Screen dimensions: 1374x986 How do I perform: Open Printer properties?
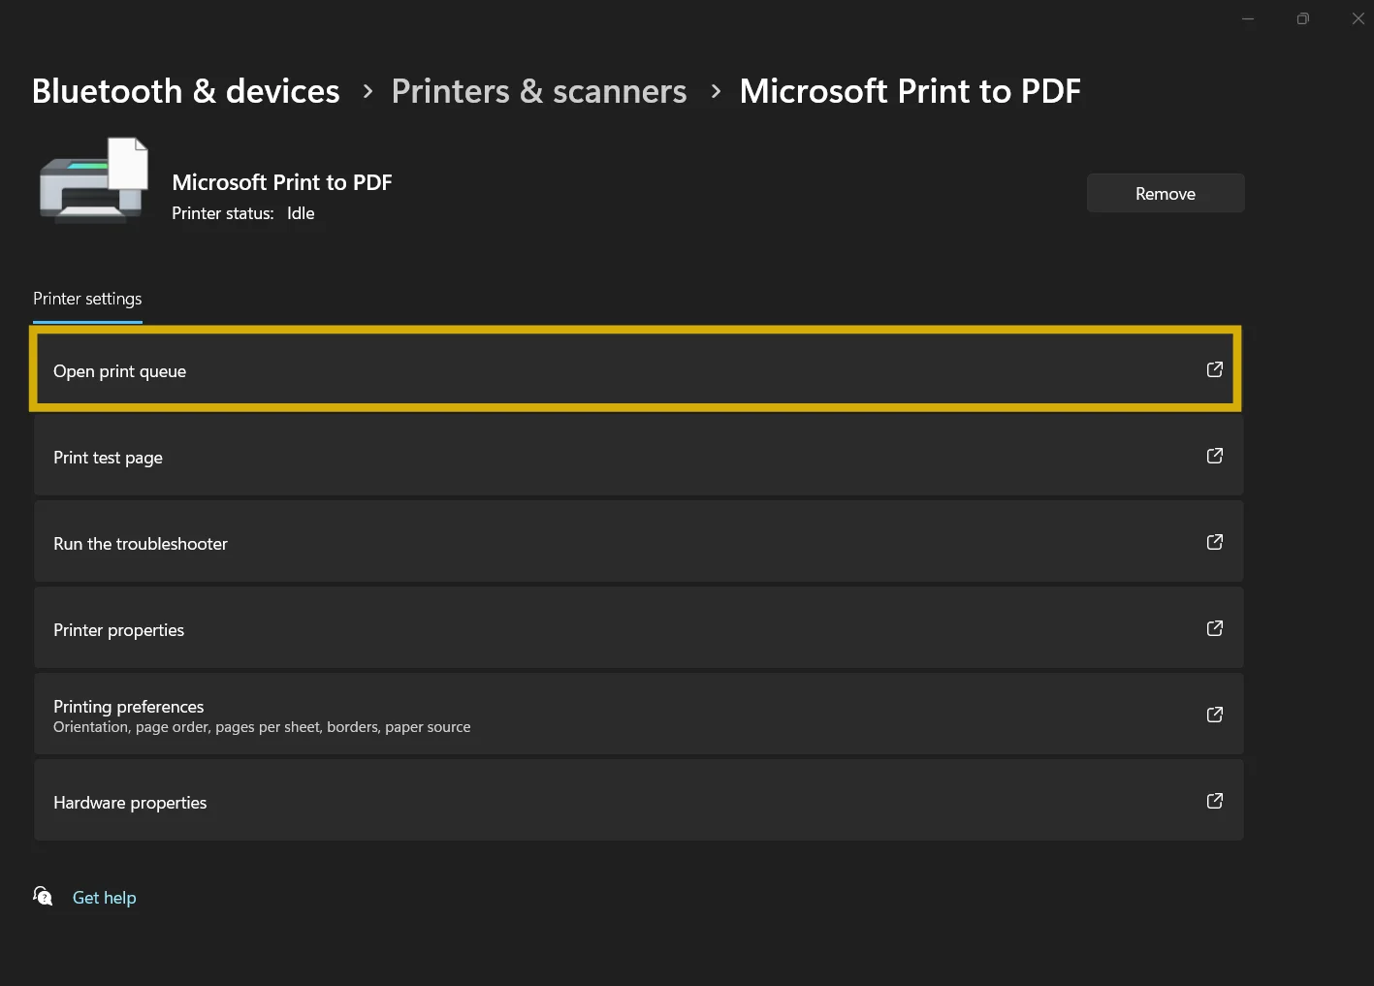click(638, 628)
